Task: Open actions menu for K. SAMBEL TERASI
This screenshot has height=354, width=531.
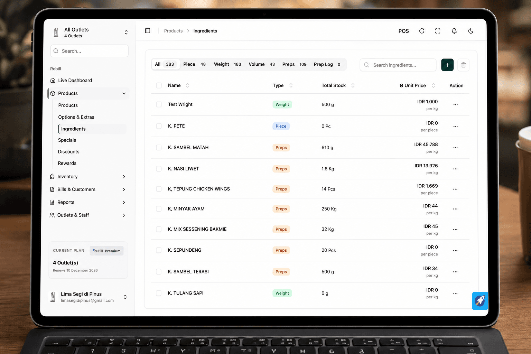Action: point(455,272)
